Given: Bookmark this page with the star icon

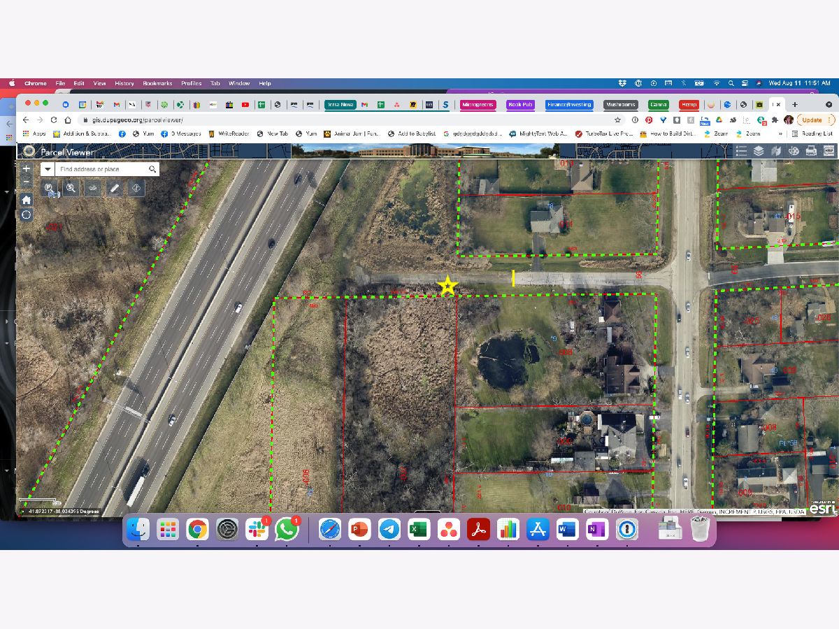Looking at the screenshot, I should [617, 120].
